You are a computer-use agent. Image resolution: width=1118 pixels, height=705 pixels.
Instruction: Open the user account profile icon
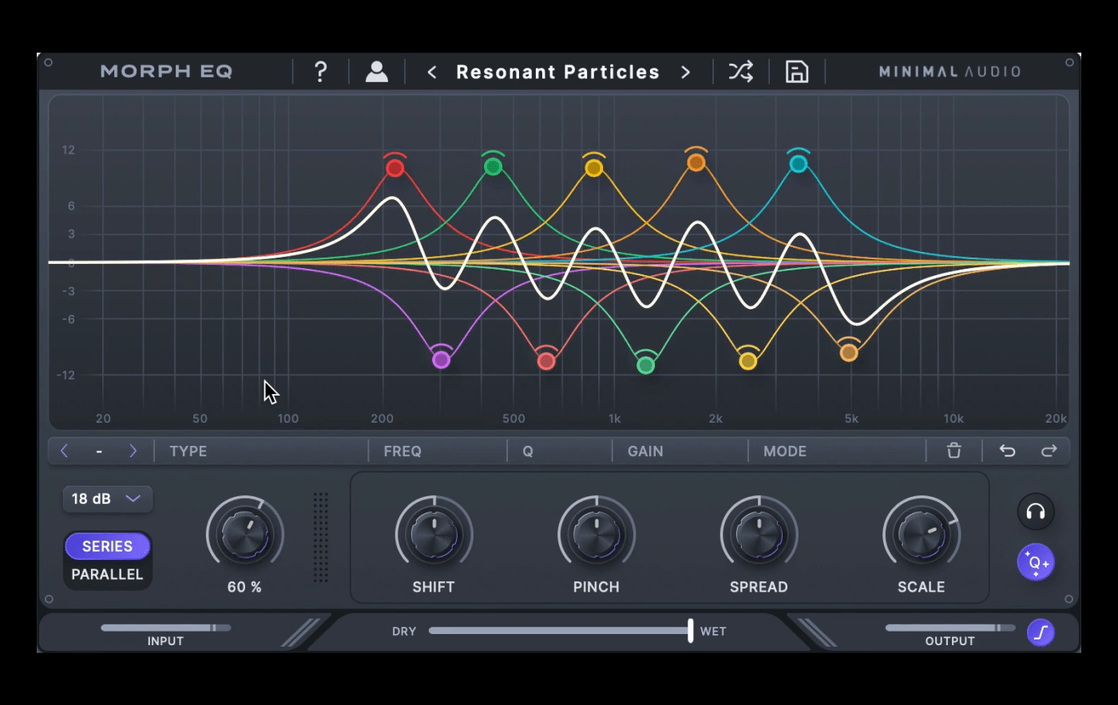376,72
